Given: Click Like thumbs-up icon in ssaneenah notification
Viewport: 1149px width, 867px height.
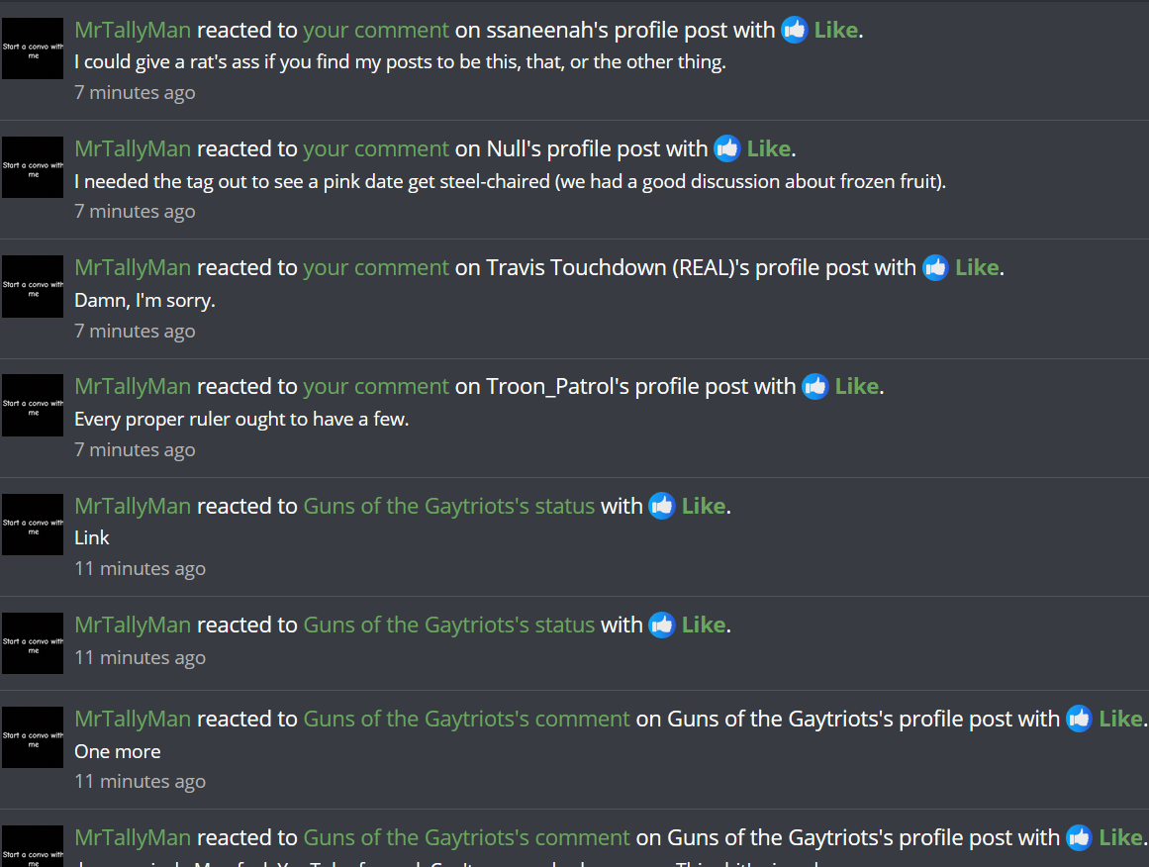Looking at the screenshot, I should (795, 30).
